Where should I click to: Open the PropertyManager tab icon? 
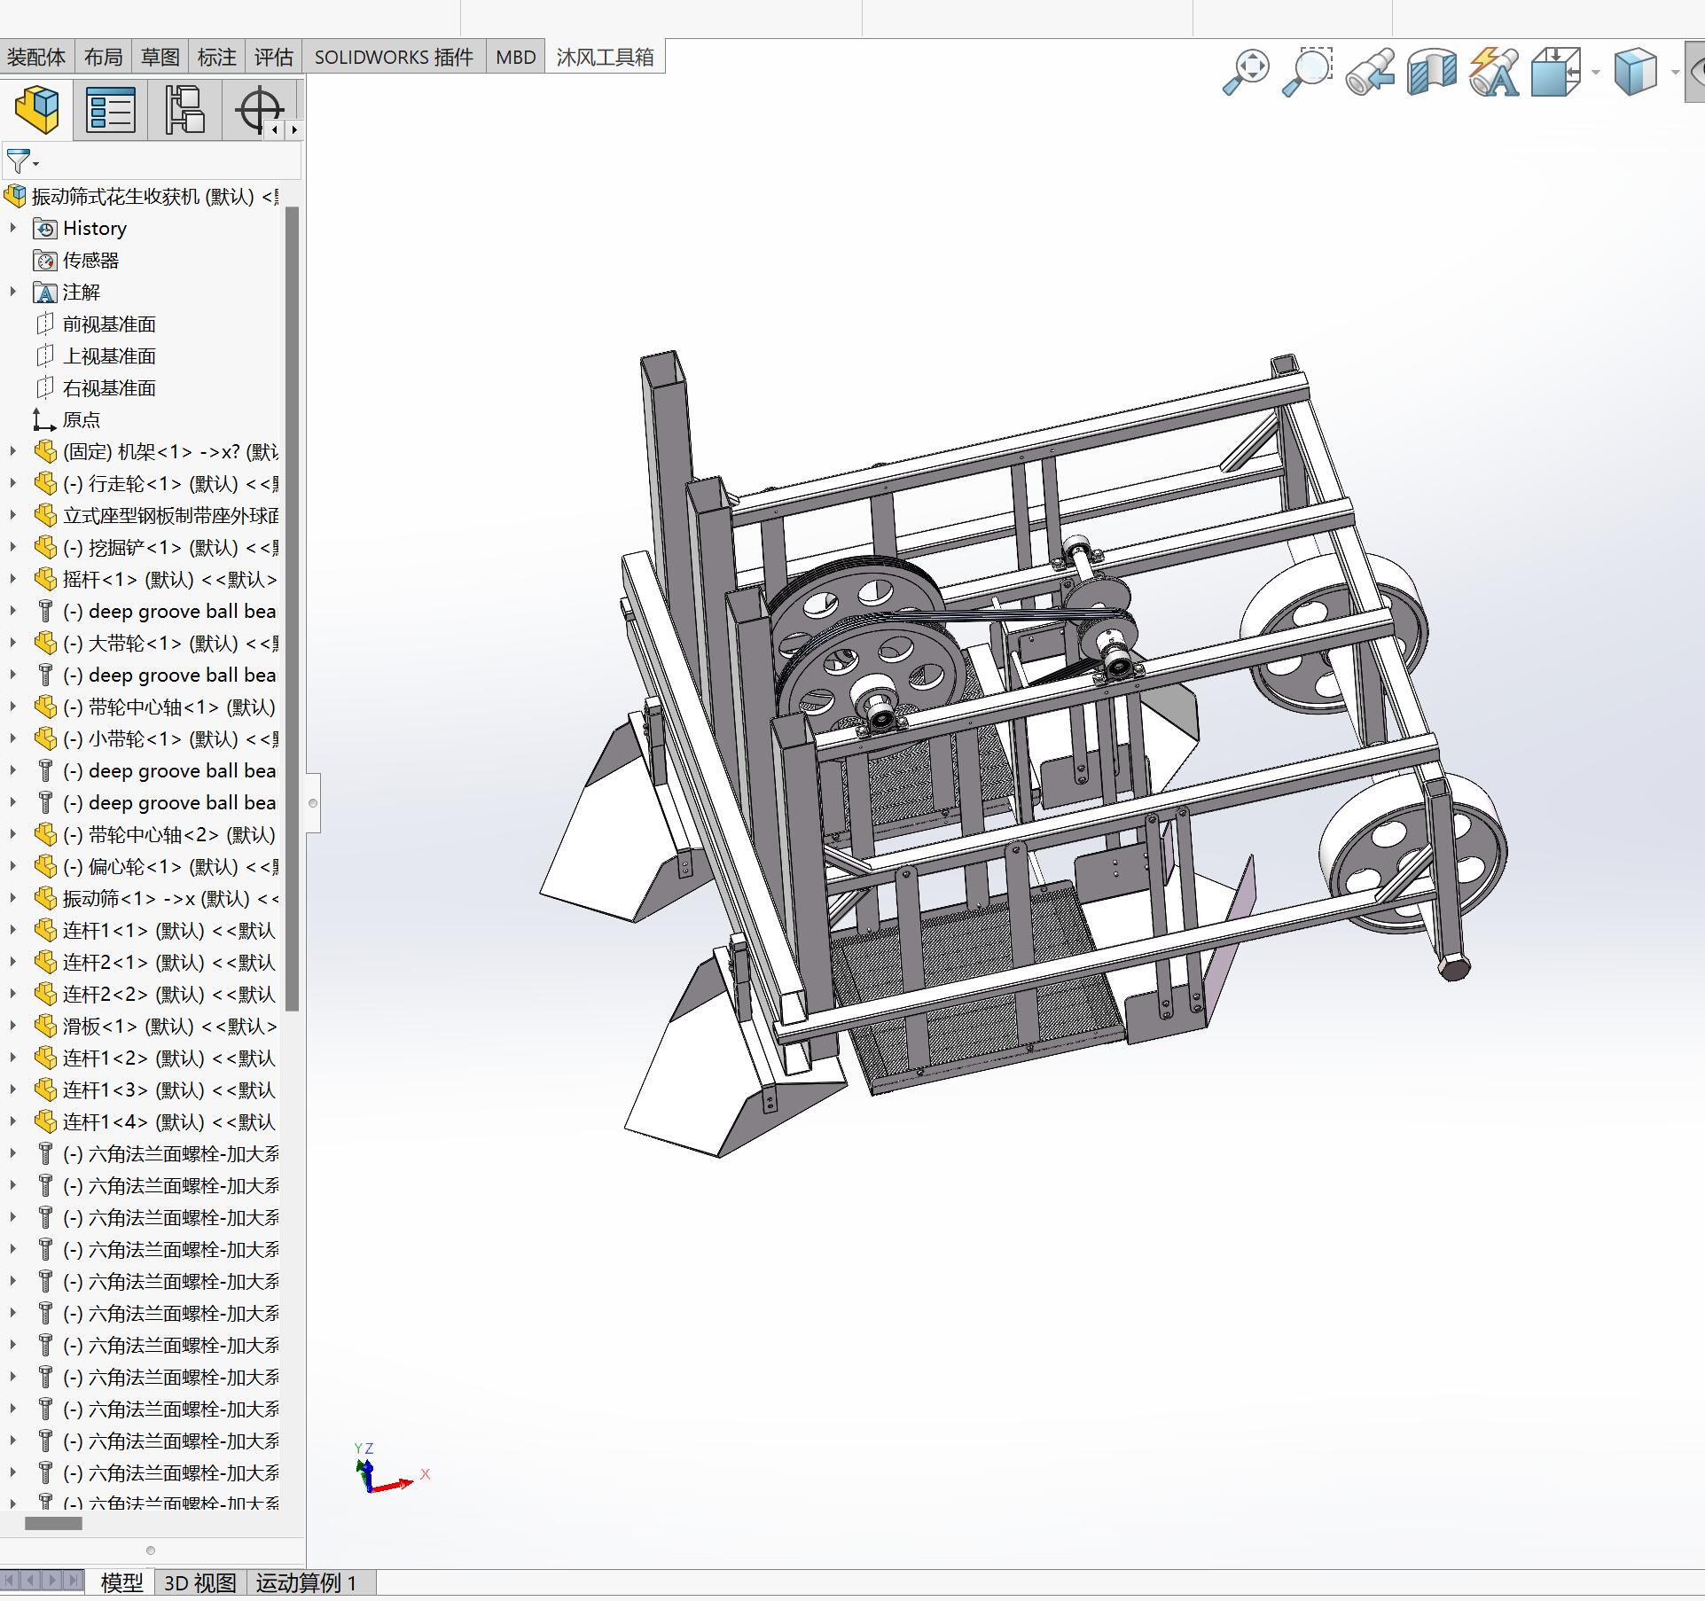pos(111,110)
